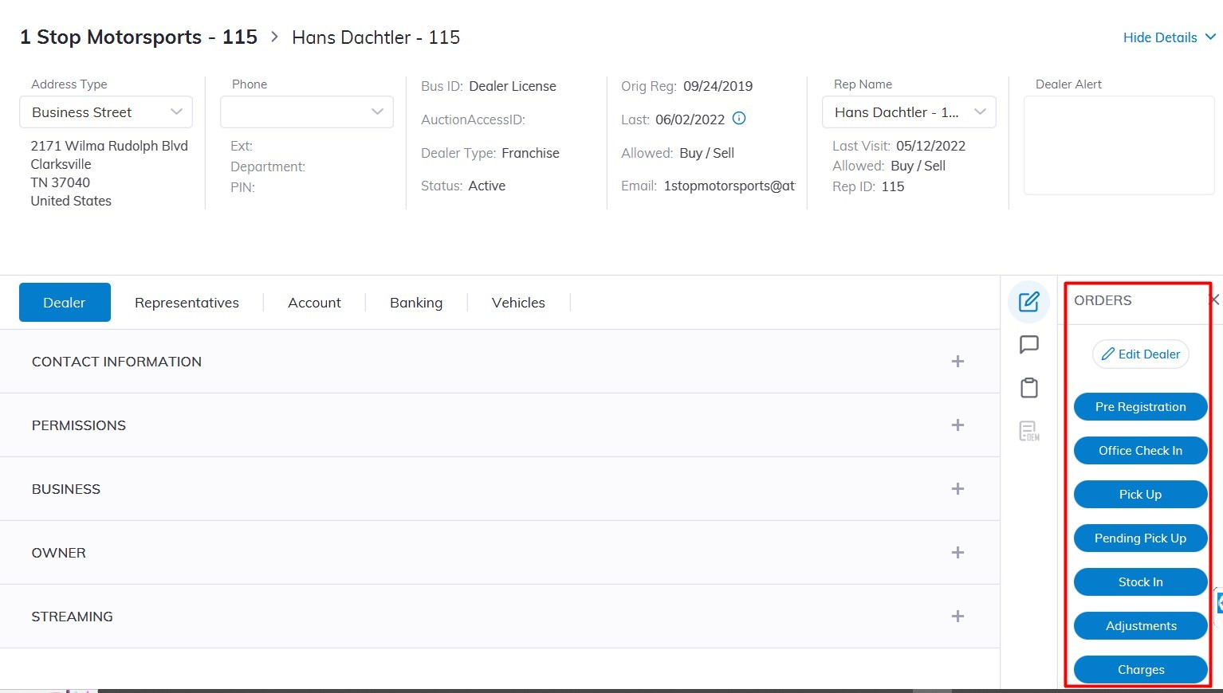
Task: Open the Address Type dropdown
Action: pyautogui.click(x=106, y=112)
